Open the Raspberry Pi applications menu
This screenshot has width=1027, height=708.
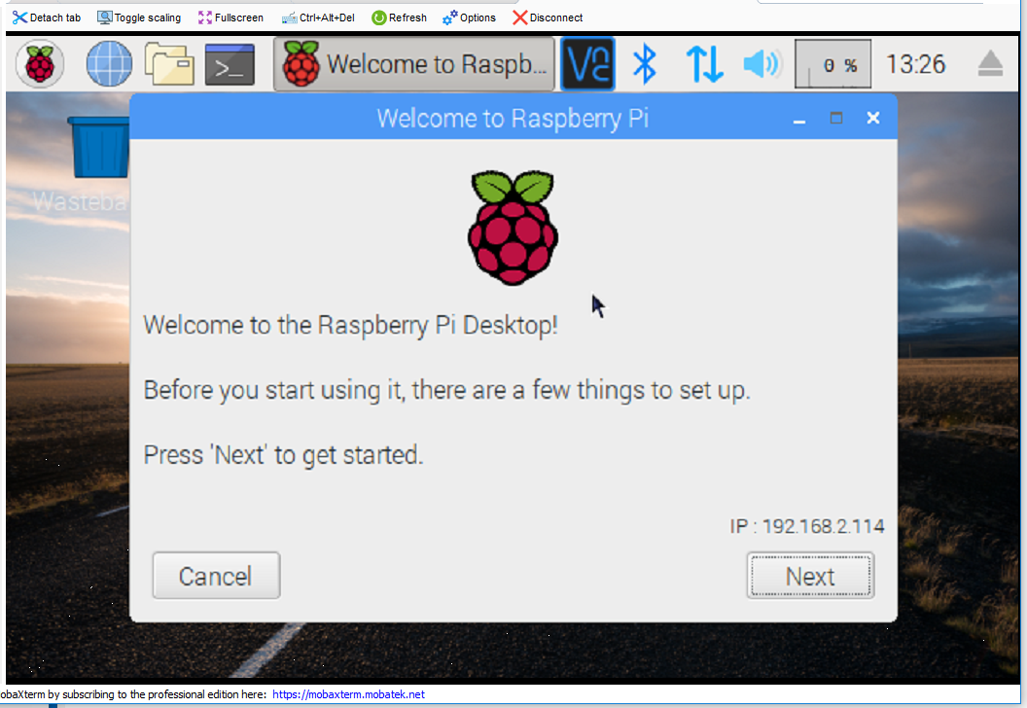click(x=40, y=65)
